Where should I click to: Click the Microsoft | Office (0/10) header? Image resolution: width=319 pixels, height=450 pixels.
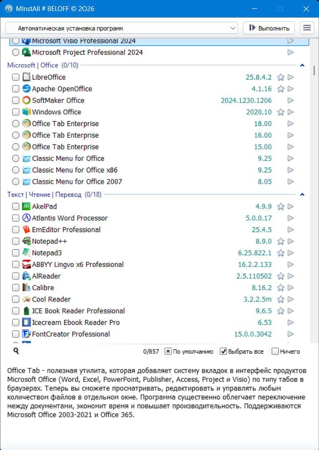pos(43,65)
